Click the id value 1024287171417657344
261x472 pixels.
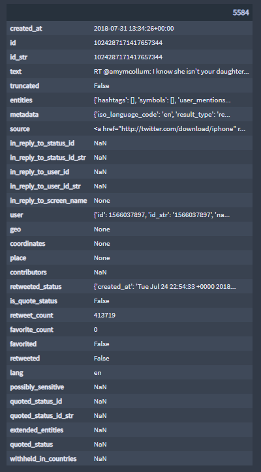[128, 43]
